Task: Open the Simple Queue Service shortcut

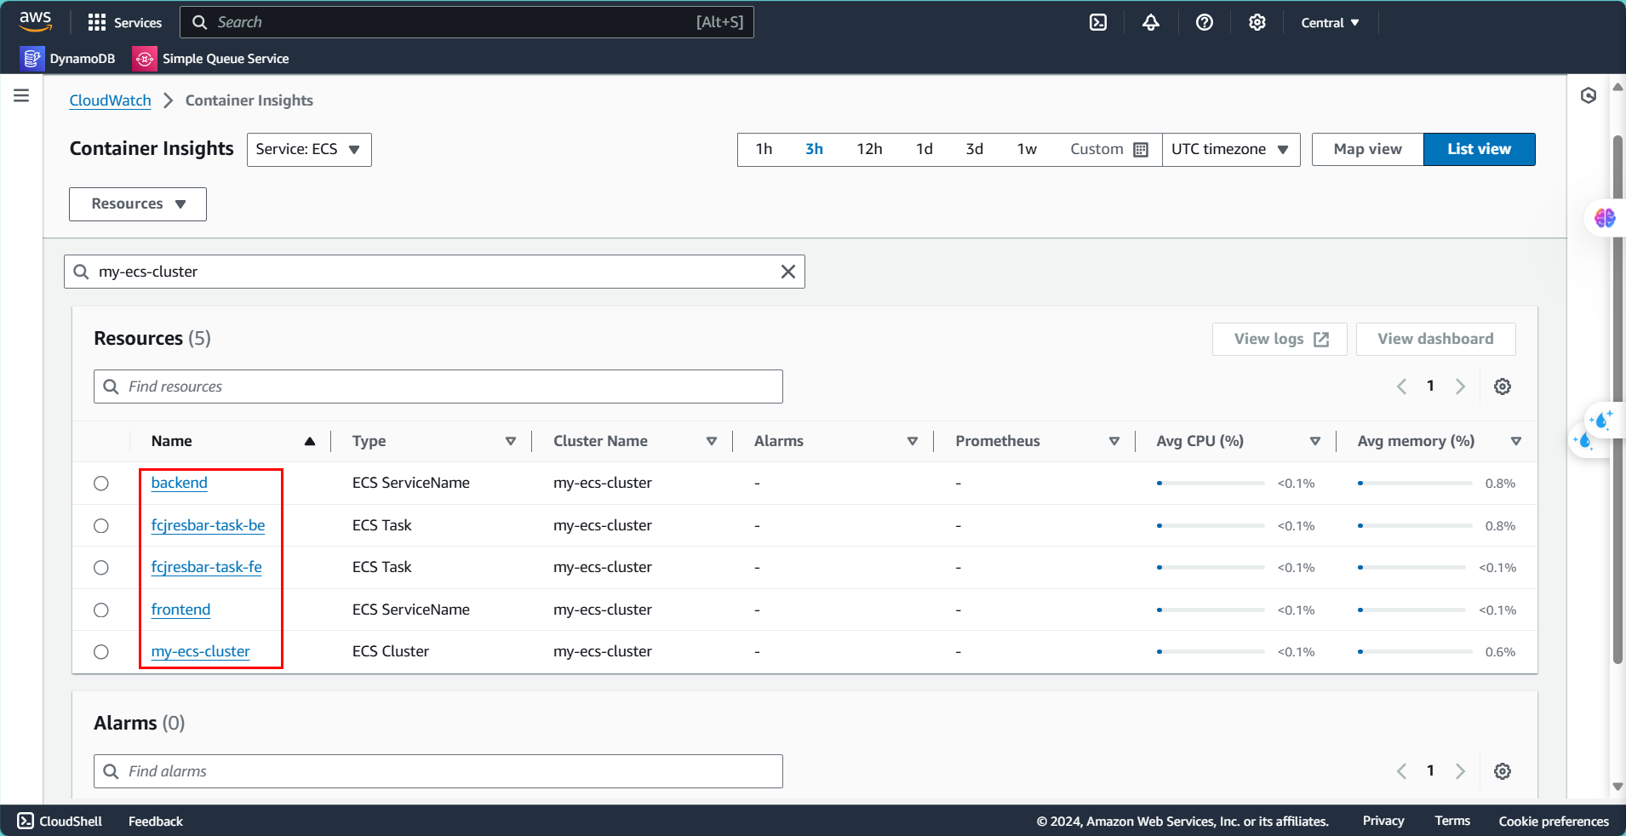Action: point(211,58)
